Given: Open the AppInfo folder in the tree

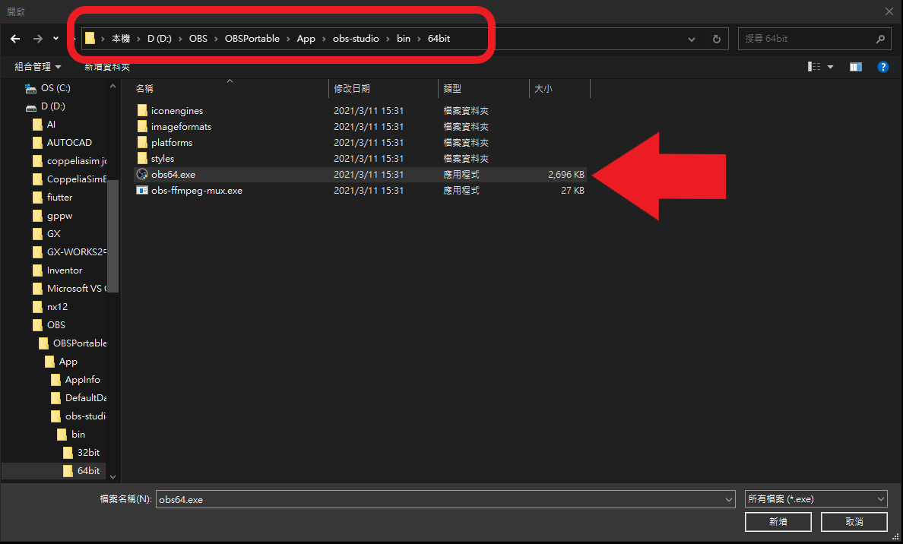Looking at the screenshot, I should click(x=82, y=380).
